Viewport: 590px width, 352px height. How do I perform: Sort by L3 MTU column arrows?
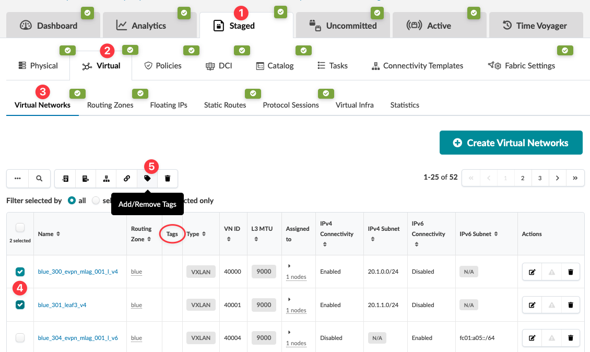pyautogui.click(x=256, y=239)
